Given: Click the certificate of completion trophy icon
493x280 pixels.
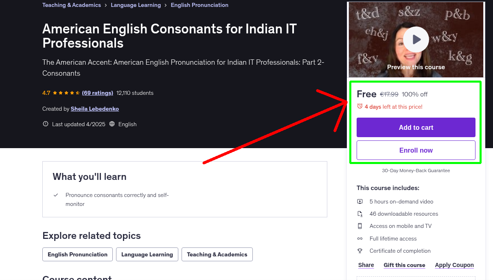Looking at the screenshot, I should pos(360,251).
